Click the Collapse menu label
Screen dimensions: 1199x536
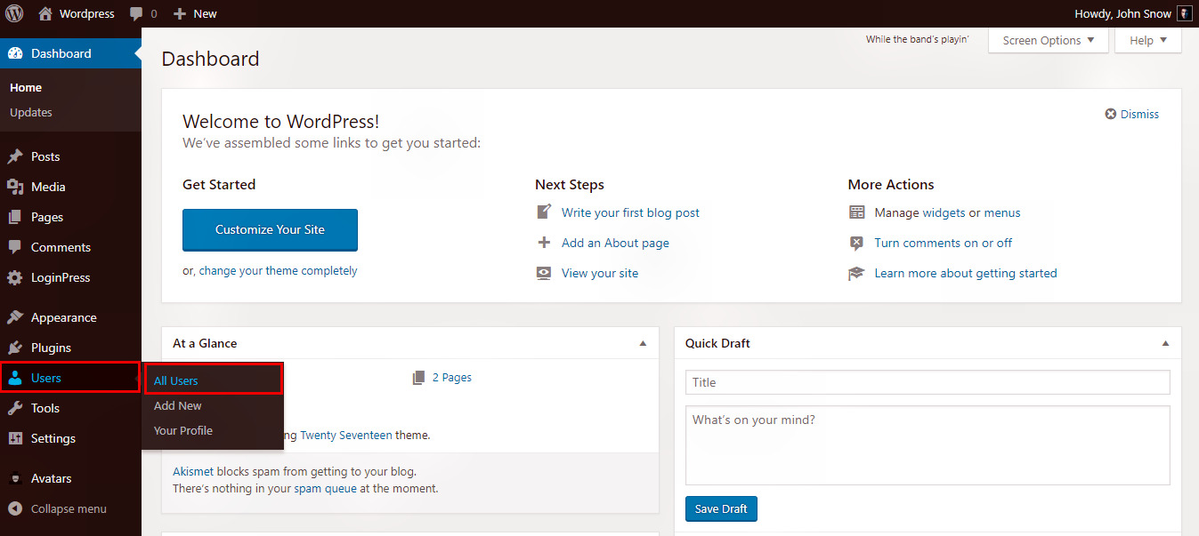[69, 508]
